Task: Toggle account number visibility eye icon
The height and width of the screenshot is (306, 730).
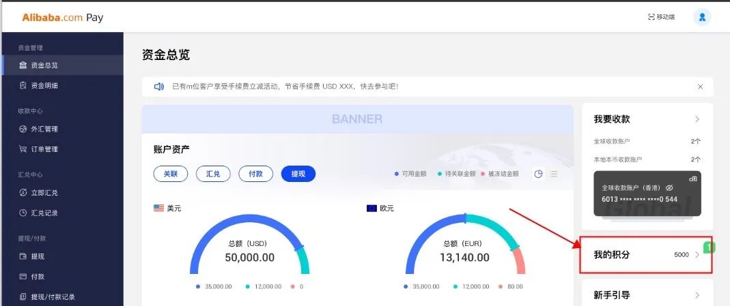Action: 669,187
